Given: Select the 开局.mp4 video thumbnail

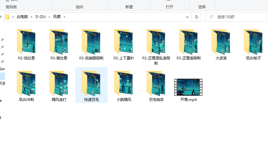Looking at the screenshot, I should 188,87.
